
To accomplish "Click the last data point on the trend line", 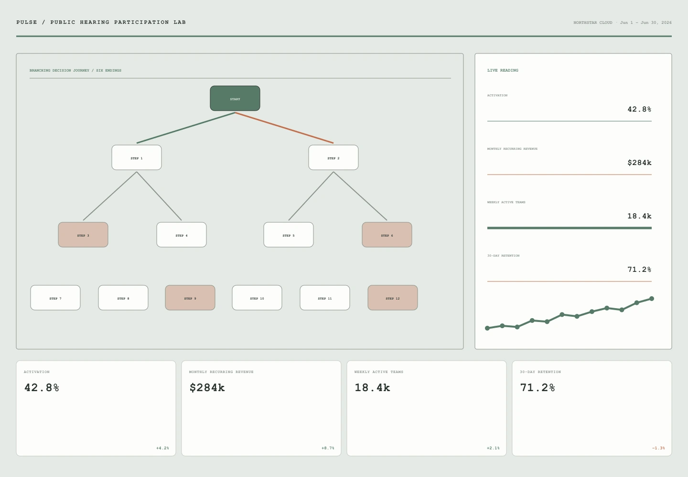I will pyautogui.click(x=652, y=299).
